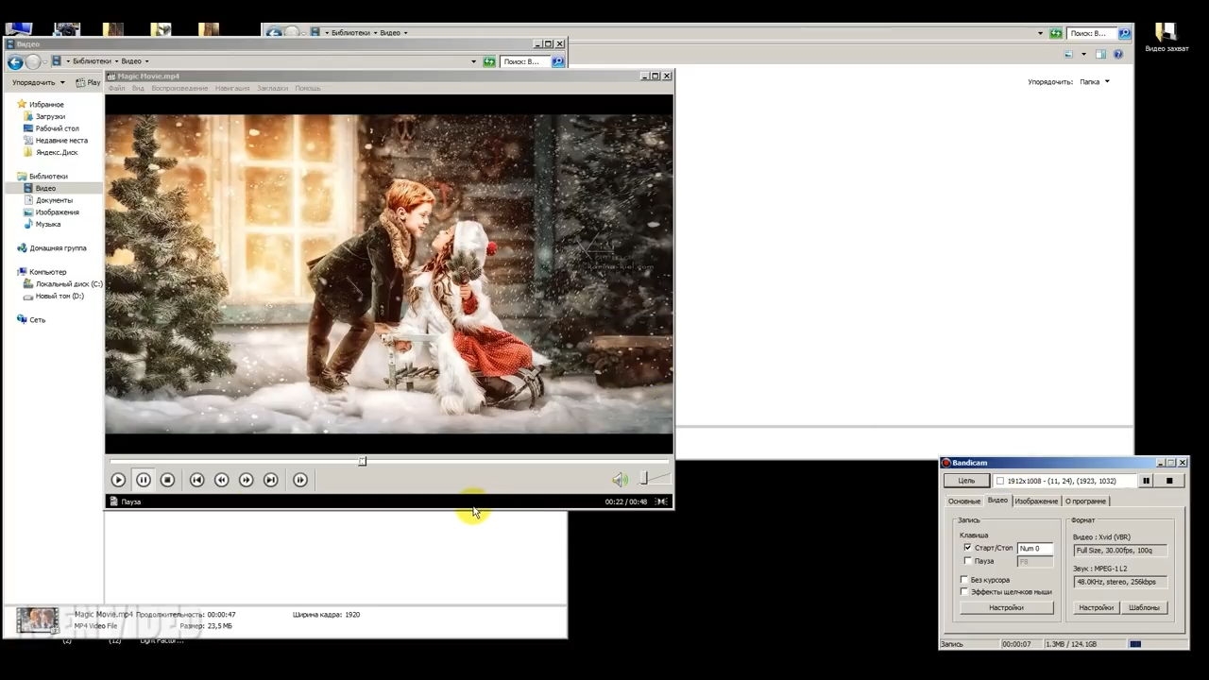Open Настройки under Запись section
This screenshot has height=680, width=1209.
point(1007,608)
